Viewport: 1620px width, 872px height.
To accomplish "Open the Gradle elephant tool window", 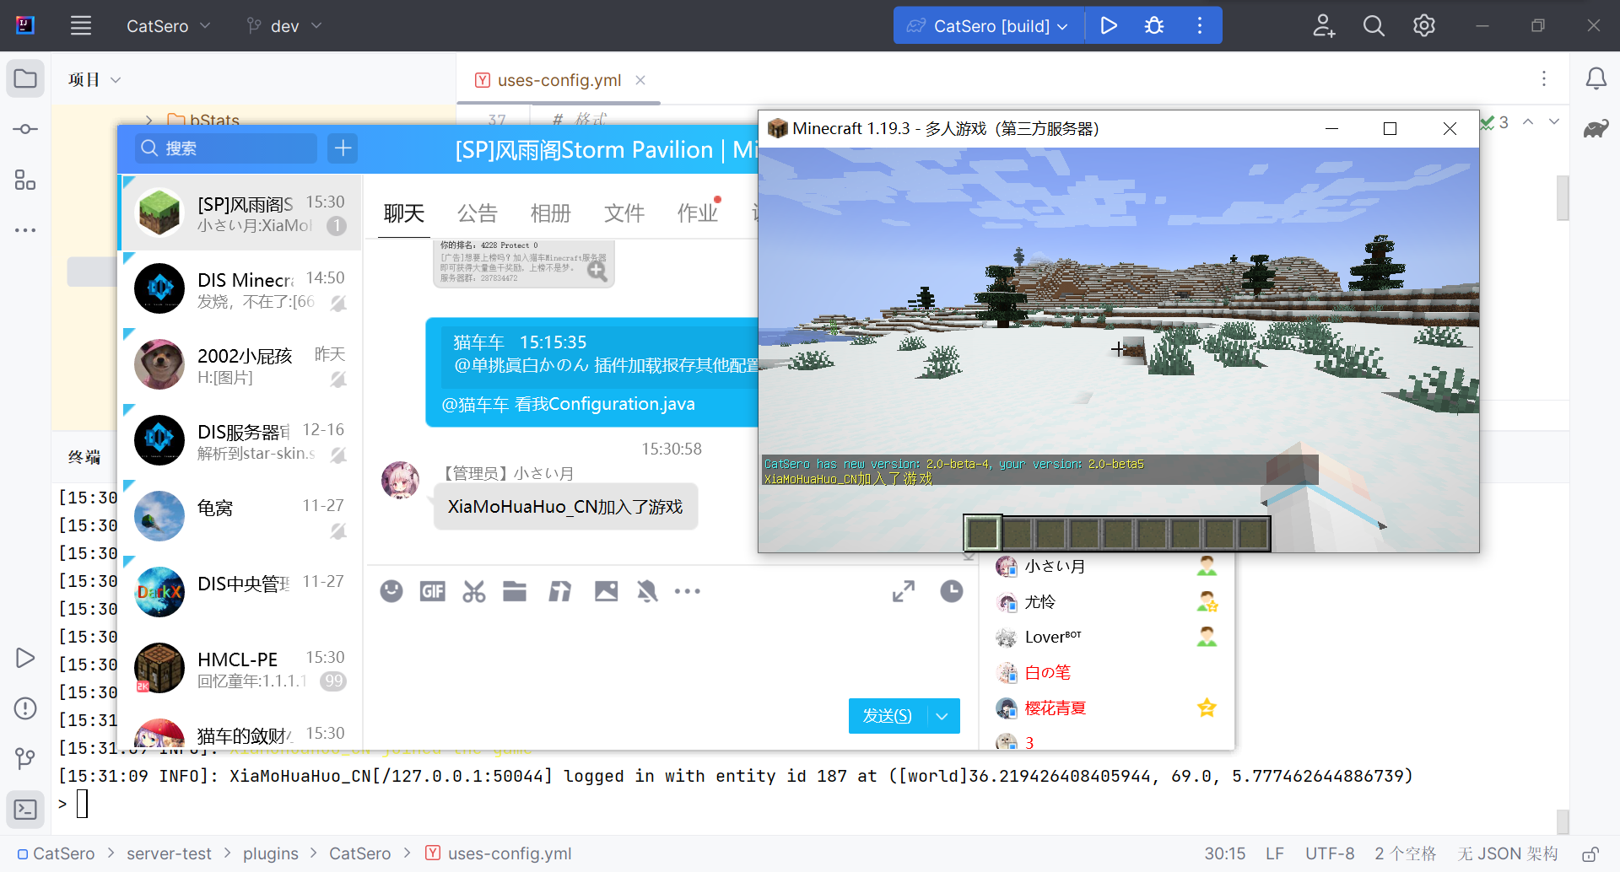I will click(1596, 129).
